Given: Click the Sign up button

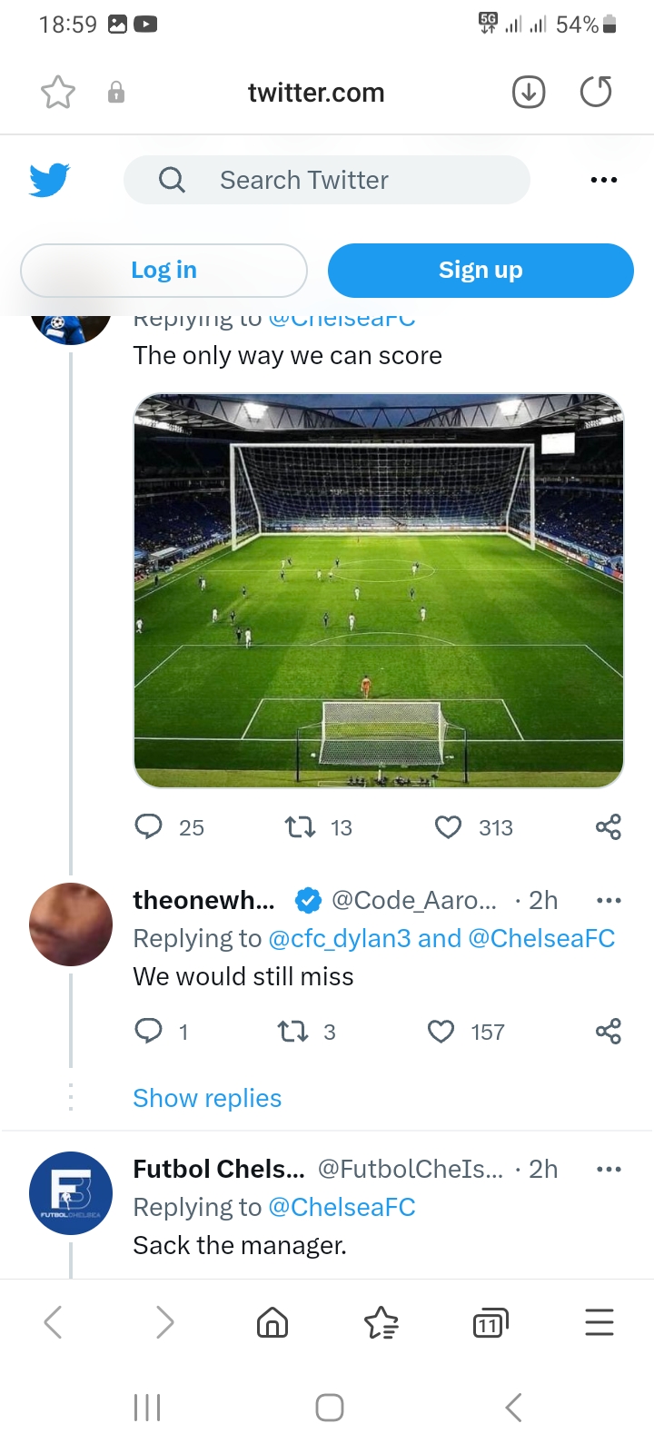Looking at the screenshot, I should [481, 270].
